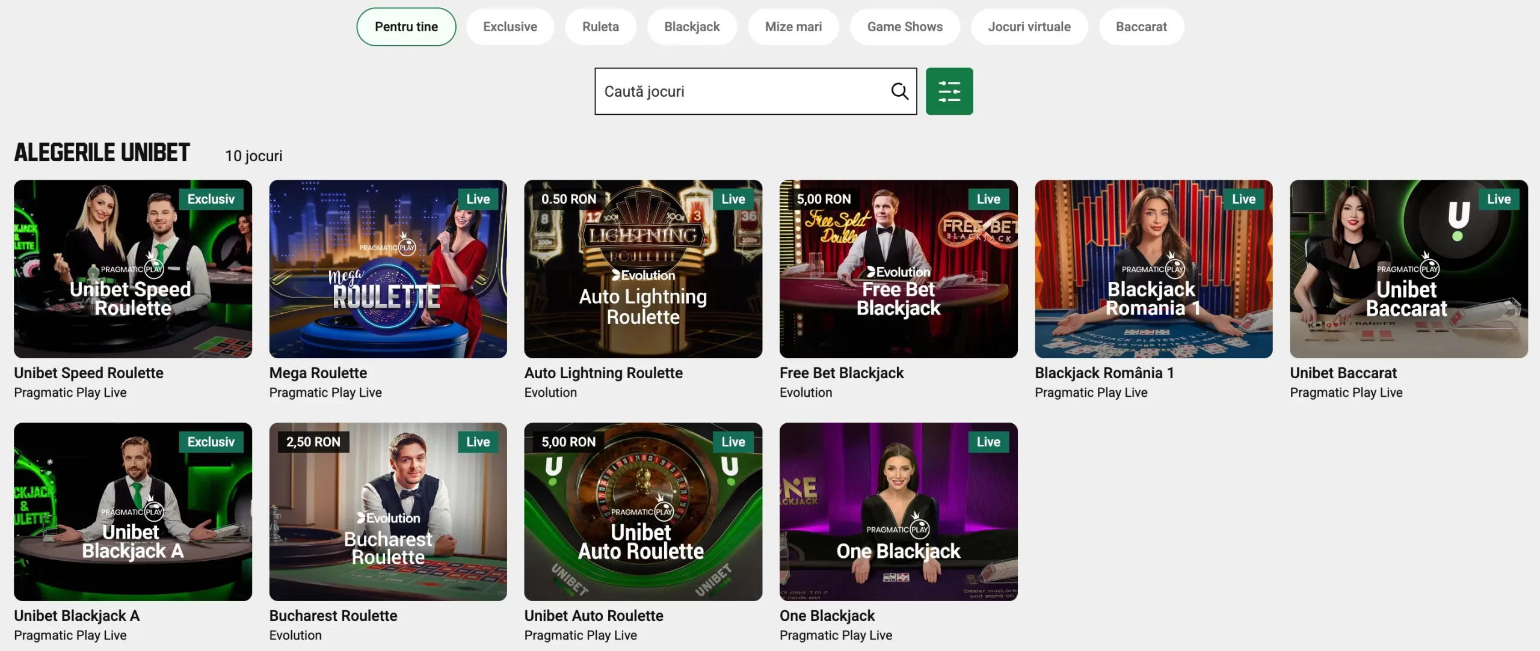Viewport: 1540px width, 651px height.
Task: Click the Bucharest Roulette title text
Action: click(x=333, y=616)
